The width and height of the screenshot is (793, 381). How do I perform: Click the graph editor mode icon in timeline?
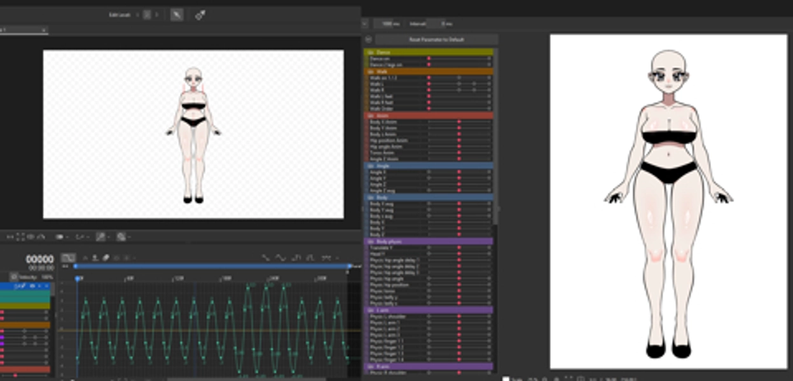(68, 257)
